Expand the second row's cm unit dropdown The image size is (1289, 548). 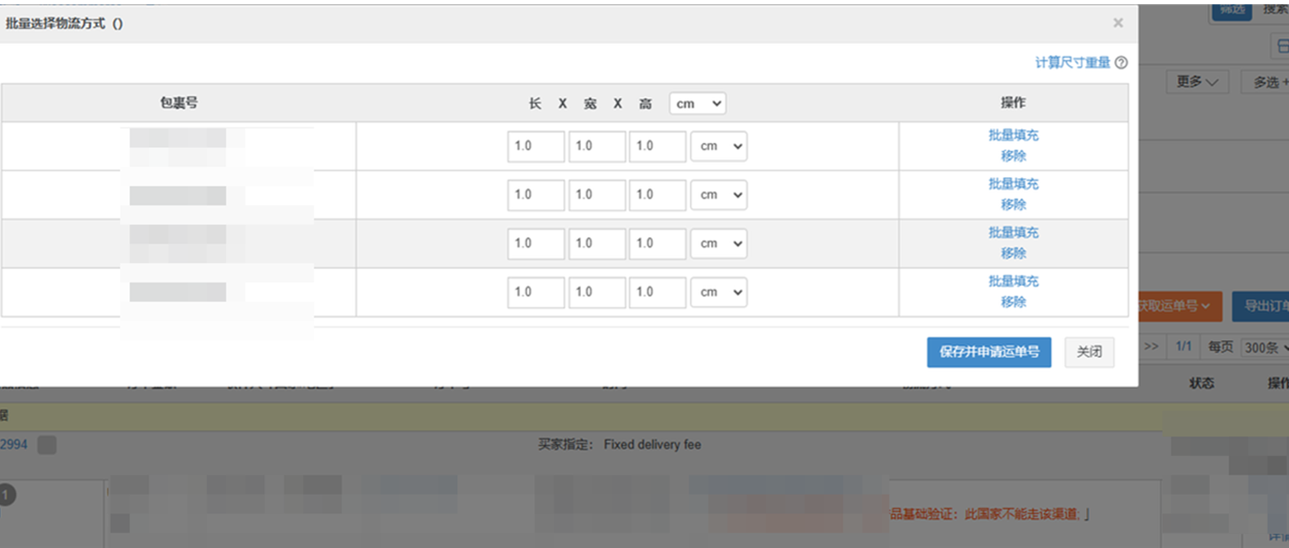click(x=718, y=194)
